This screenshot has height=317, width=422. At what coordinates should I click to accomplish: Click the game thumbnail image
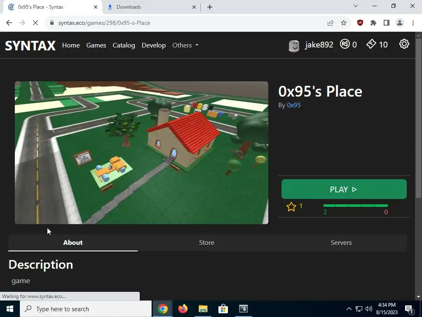(x=142, y=153)
